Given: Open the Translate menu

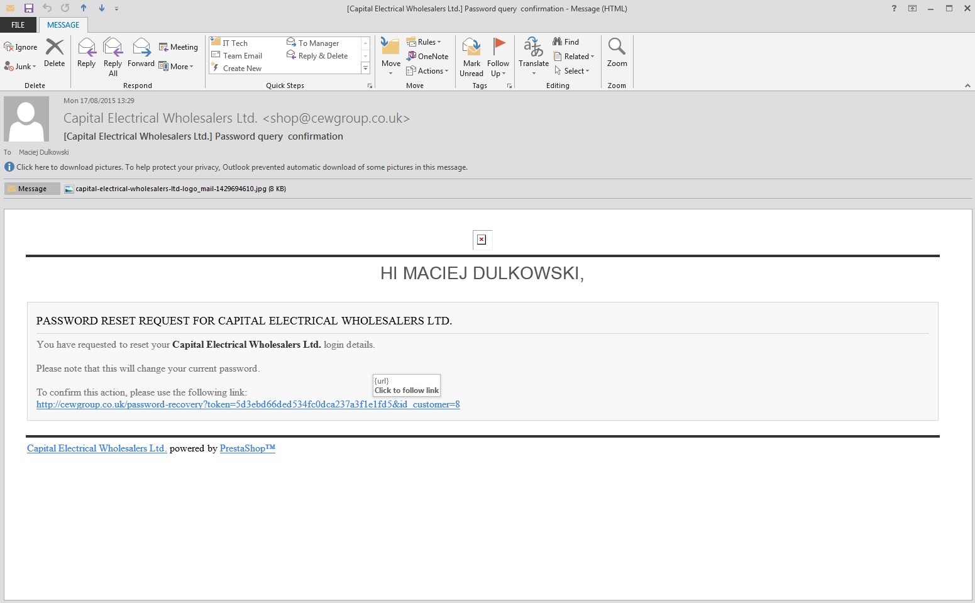Looking at the screenshot, I should 534,57.
